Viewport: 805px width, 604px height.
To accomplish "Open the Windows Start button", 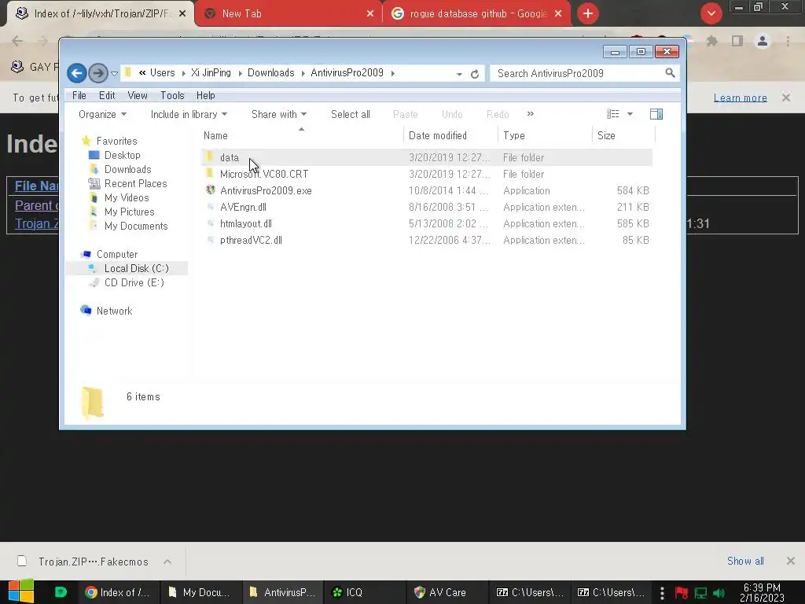I will pyautogui.click(x=21, y=591).
